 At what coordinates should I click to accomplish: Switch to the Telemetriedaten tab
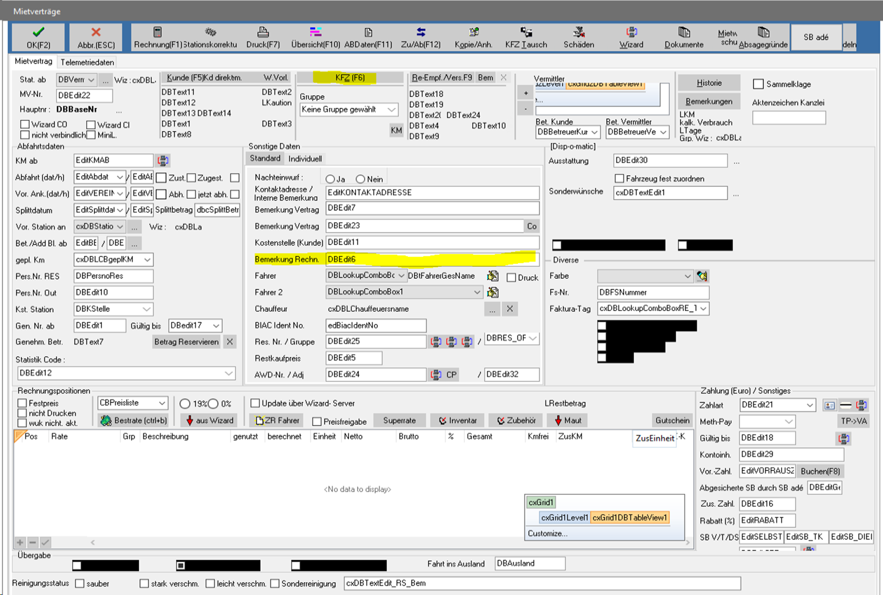click(x=87, y=62)
